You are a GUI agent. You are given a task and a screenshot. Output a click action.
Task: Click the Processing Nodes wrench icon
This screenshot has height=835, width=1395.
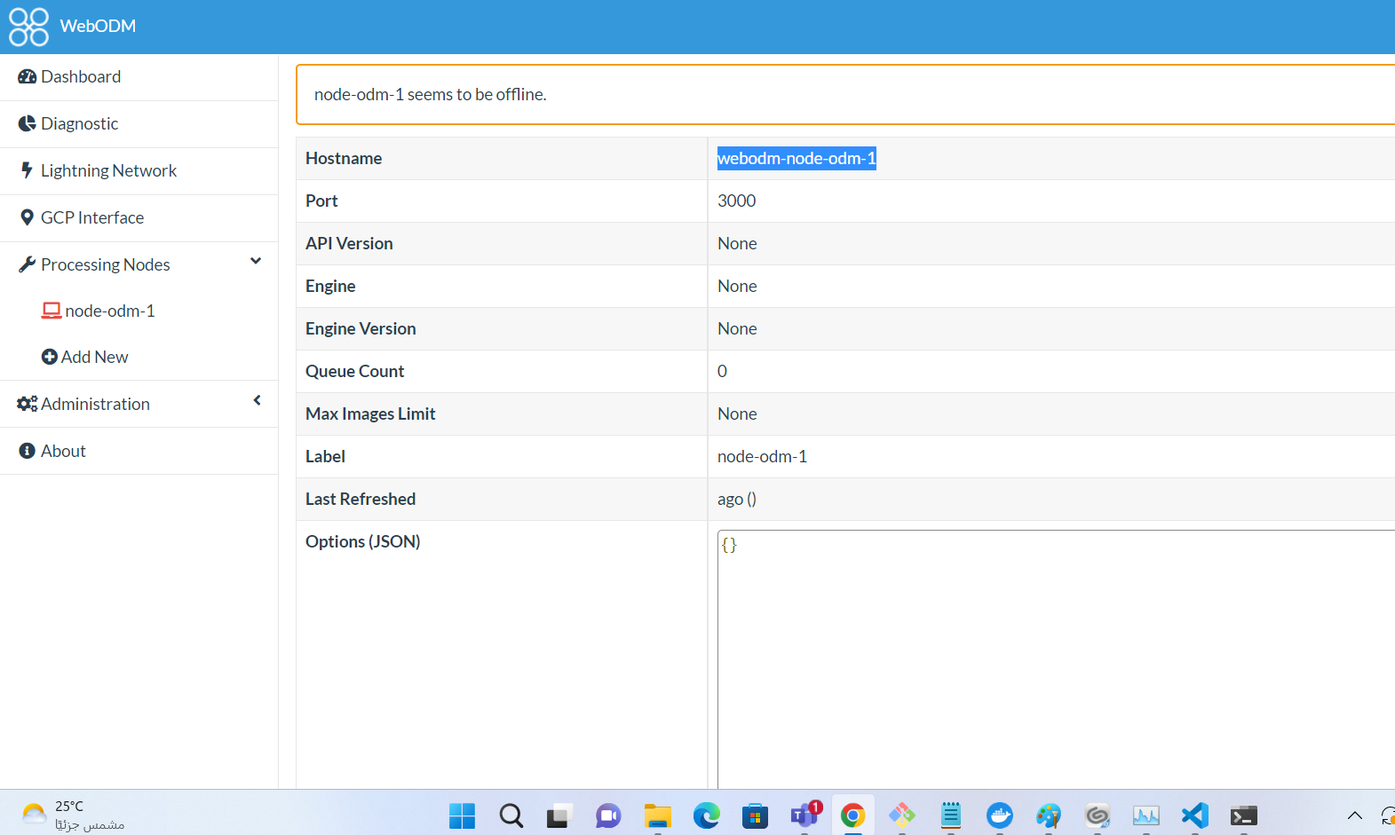click(x=27, y=264)
